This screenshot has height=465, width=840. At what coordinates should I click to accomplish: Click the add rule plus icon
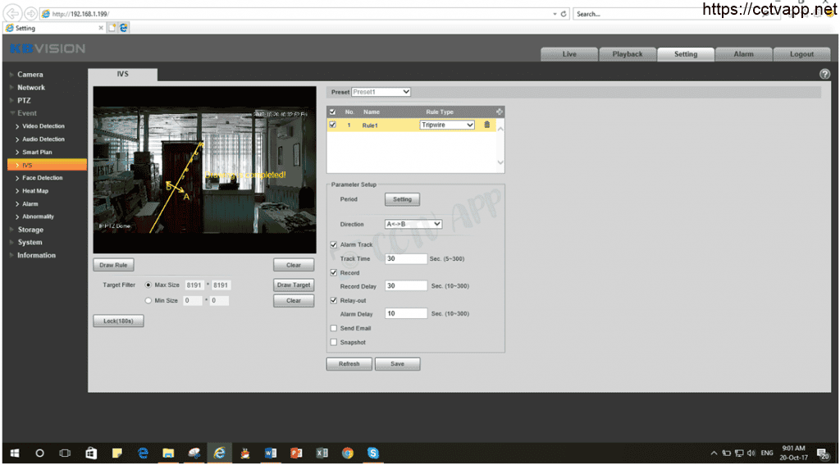pos(499,112)
